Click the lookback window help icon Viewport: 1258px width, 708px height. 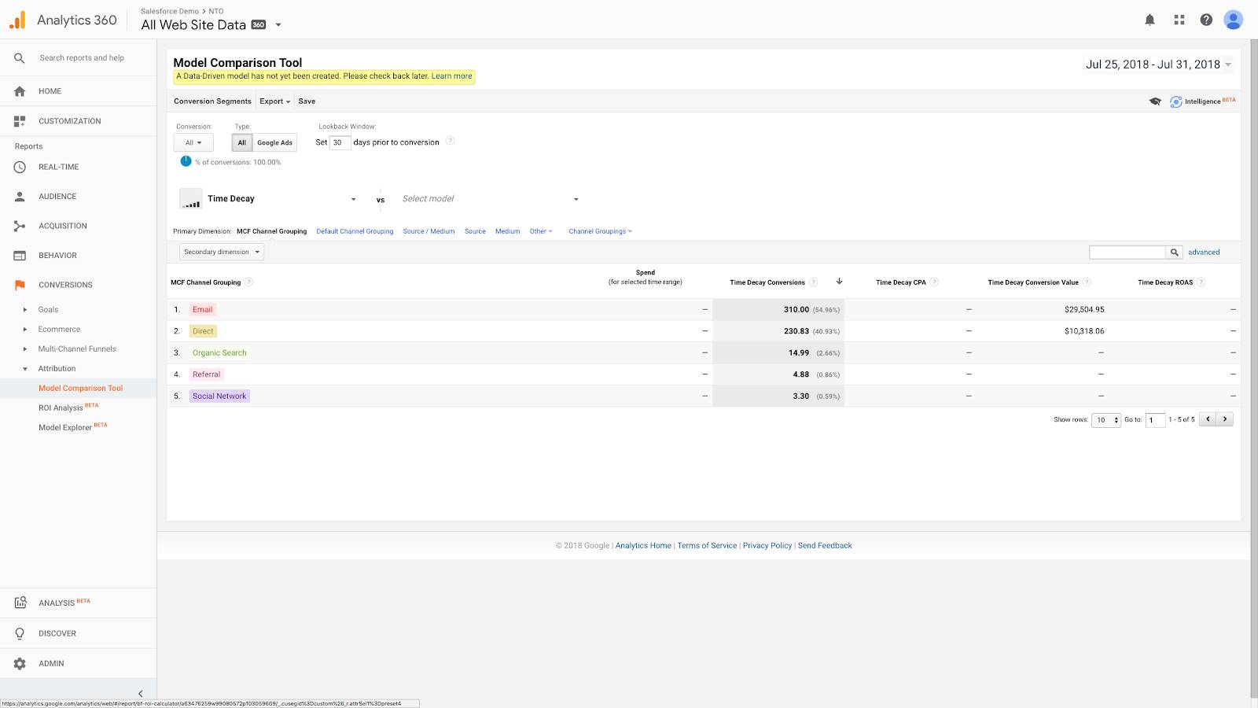tap(451, 141)
